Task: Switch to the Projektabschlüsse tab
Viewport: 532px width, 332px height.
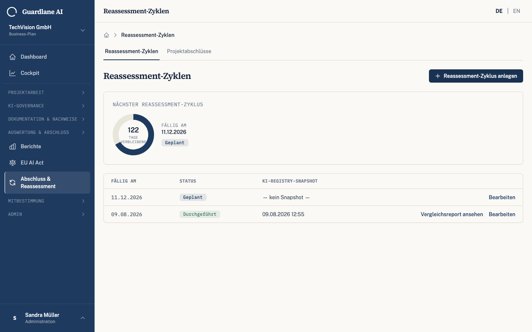Action: click(x=189, y=51)
